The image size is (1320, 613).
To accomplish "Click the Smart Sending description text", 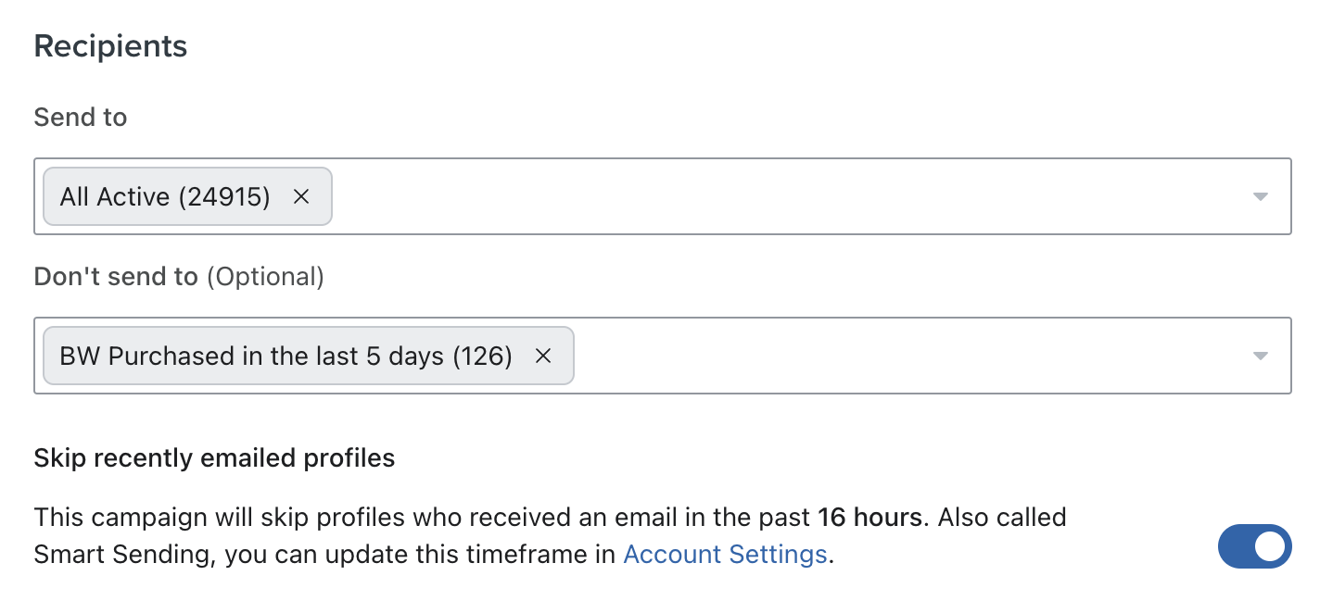I will click(551, 535).
